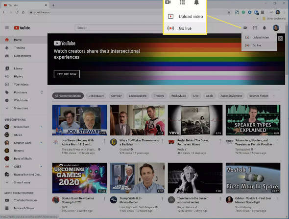Open Band of Skulls subscription
Screen dimensions: 289x219
pyautogui.click(x=24, y=158)
